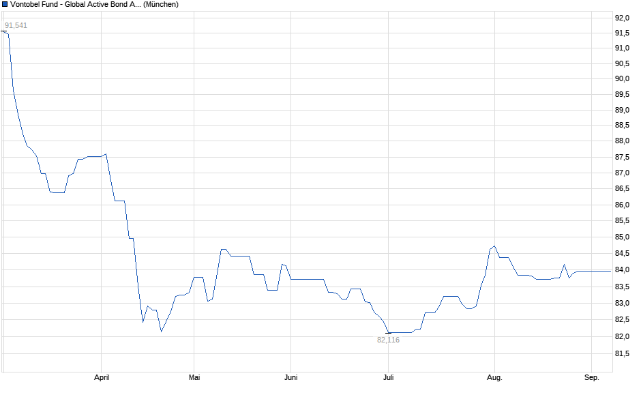Click the blue legend square icon
Viewport: 641px width, 395px height.
tap(5, 5)
